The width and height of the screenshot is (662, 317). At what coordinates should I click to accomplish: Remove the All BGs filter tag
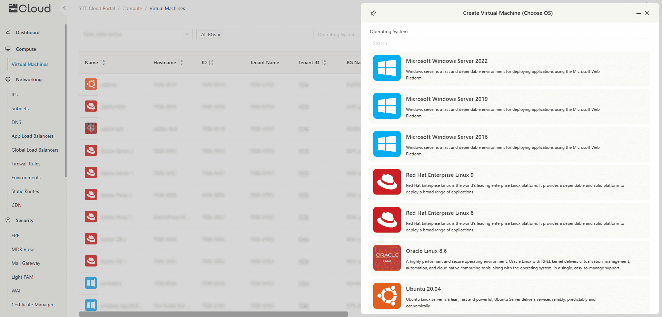click(x=219, y=35)
